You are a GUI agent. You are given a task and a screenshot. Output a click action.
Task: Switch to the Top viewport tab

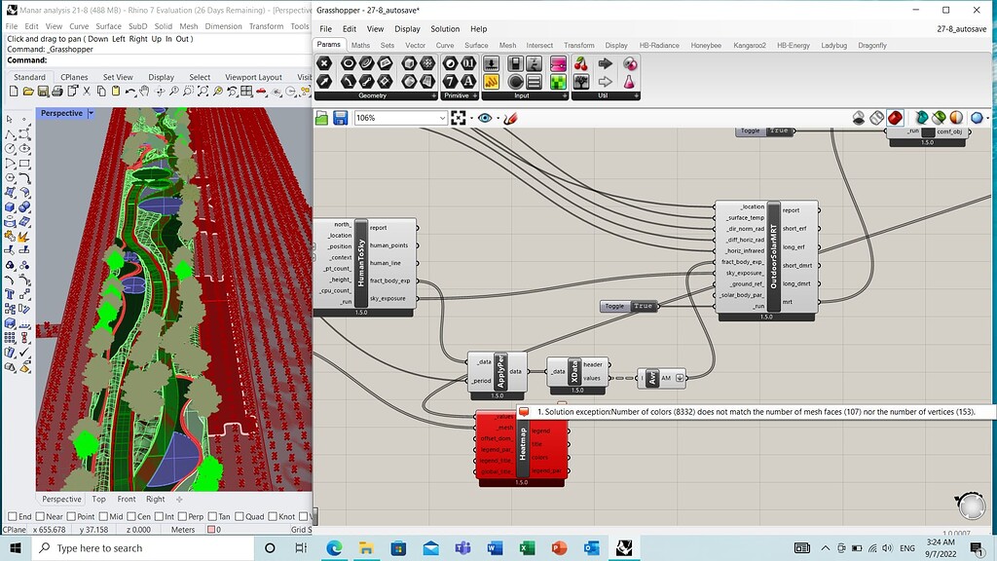click(x=99, y=499)
